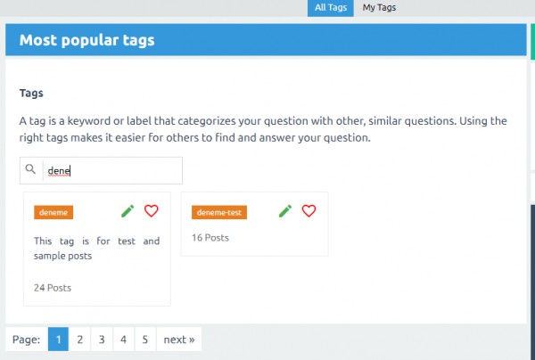Viewport: 535px width, 360px height.
Task: Switch to the All Tags tab
Action: click(x=332, y=8)
